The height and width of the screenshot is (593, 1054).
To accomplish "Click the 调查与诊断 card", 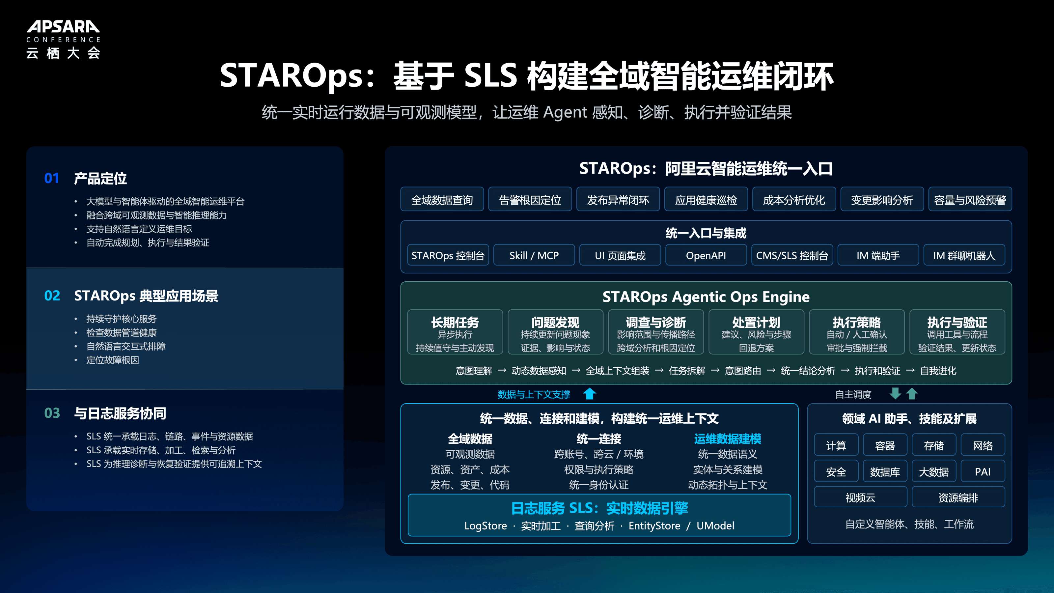I will tap(656, 332).
